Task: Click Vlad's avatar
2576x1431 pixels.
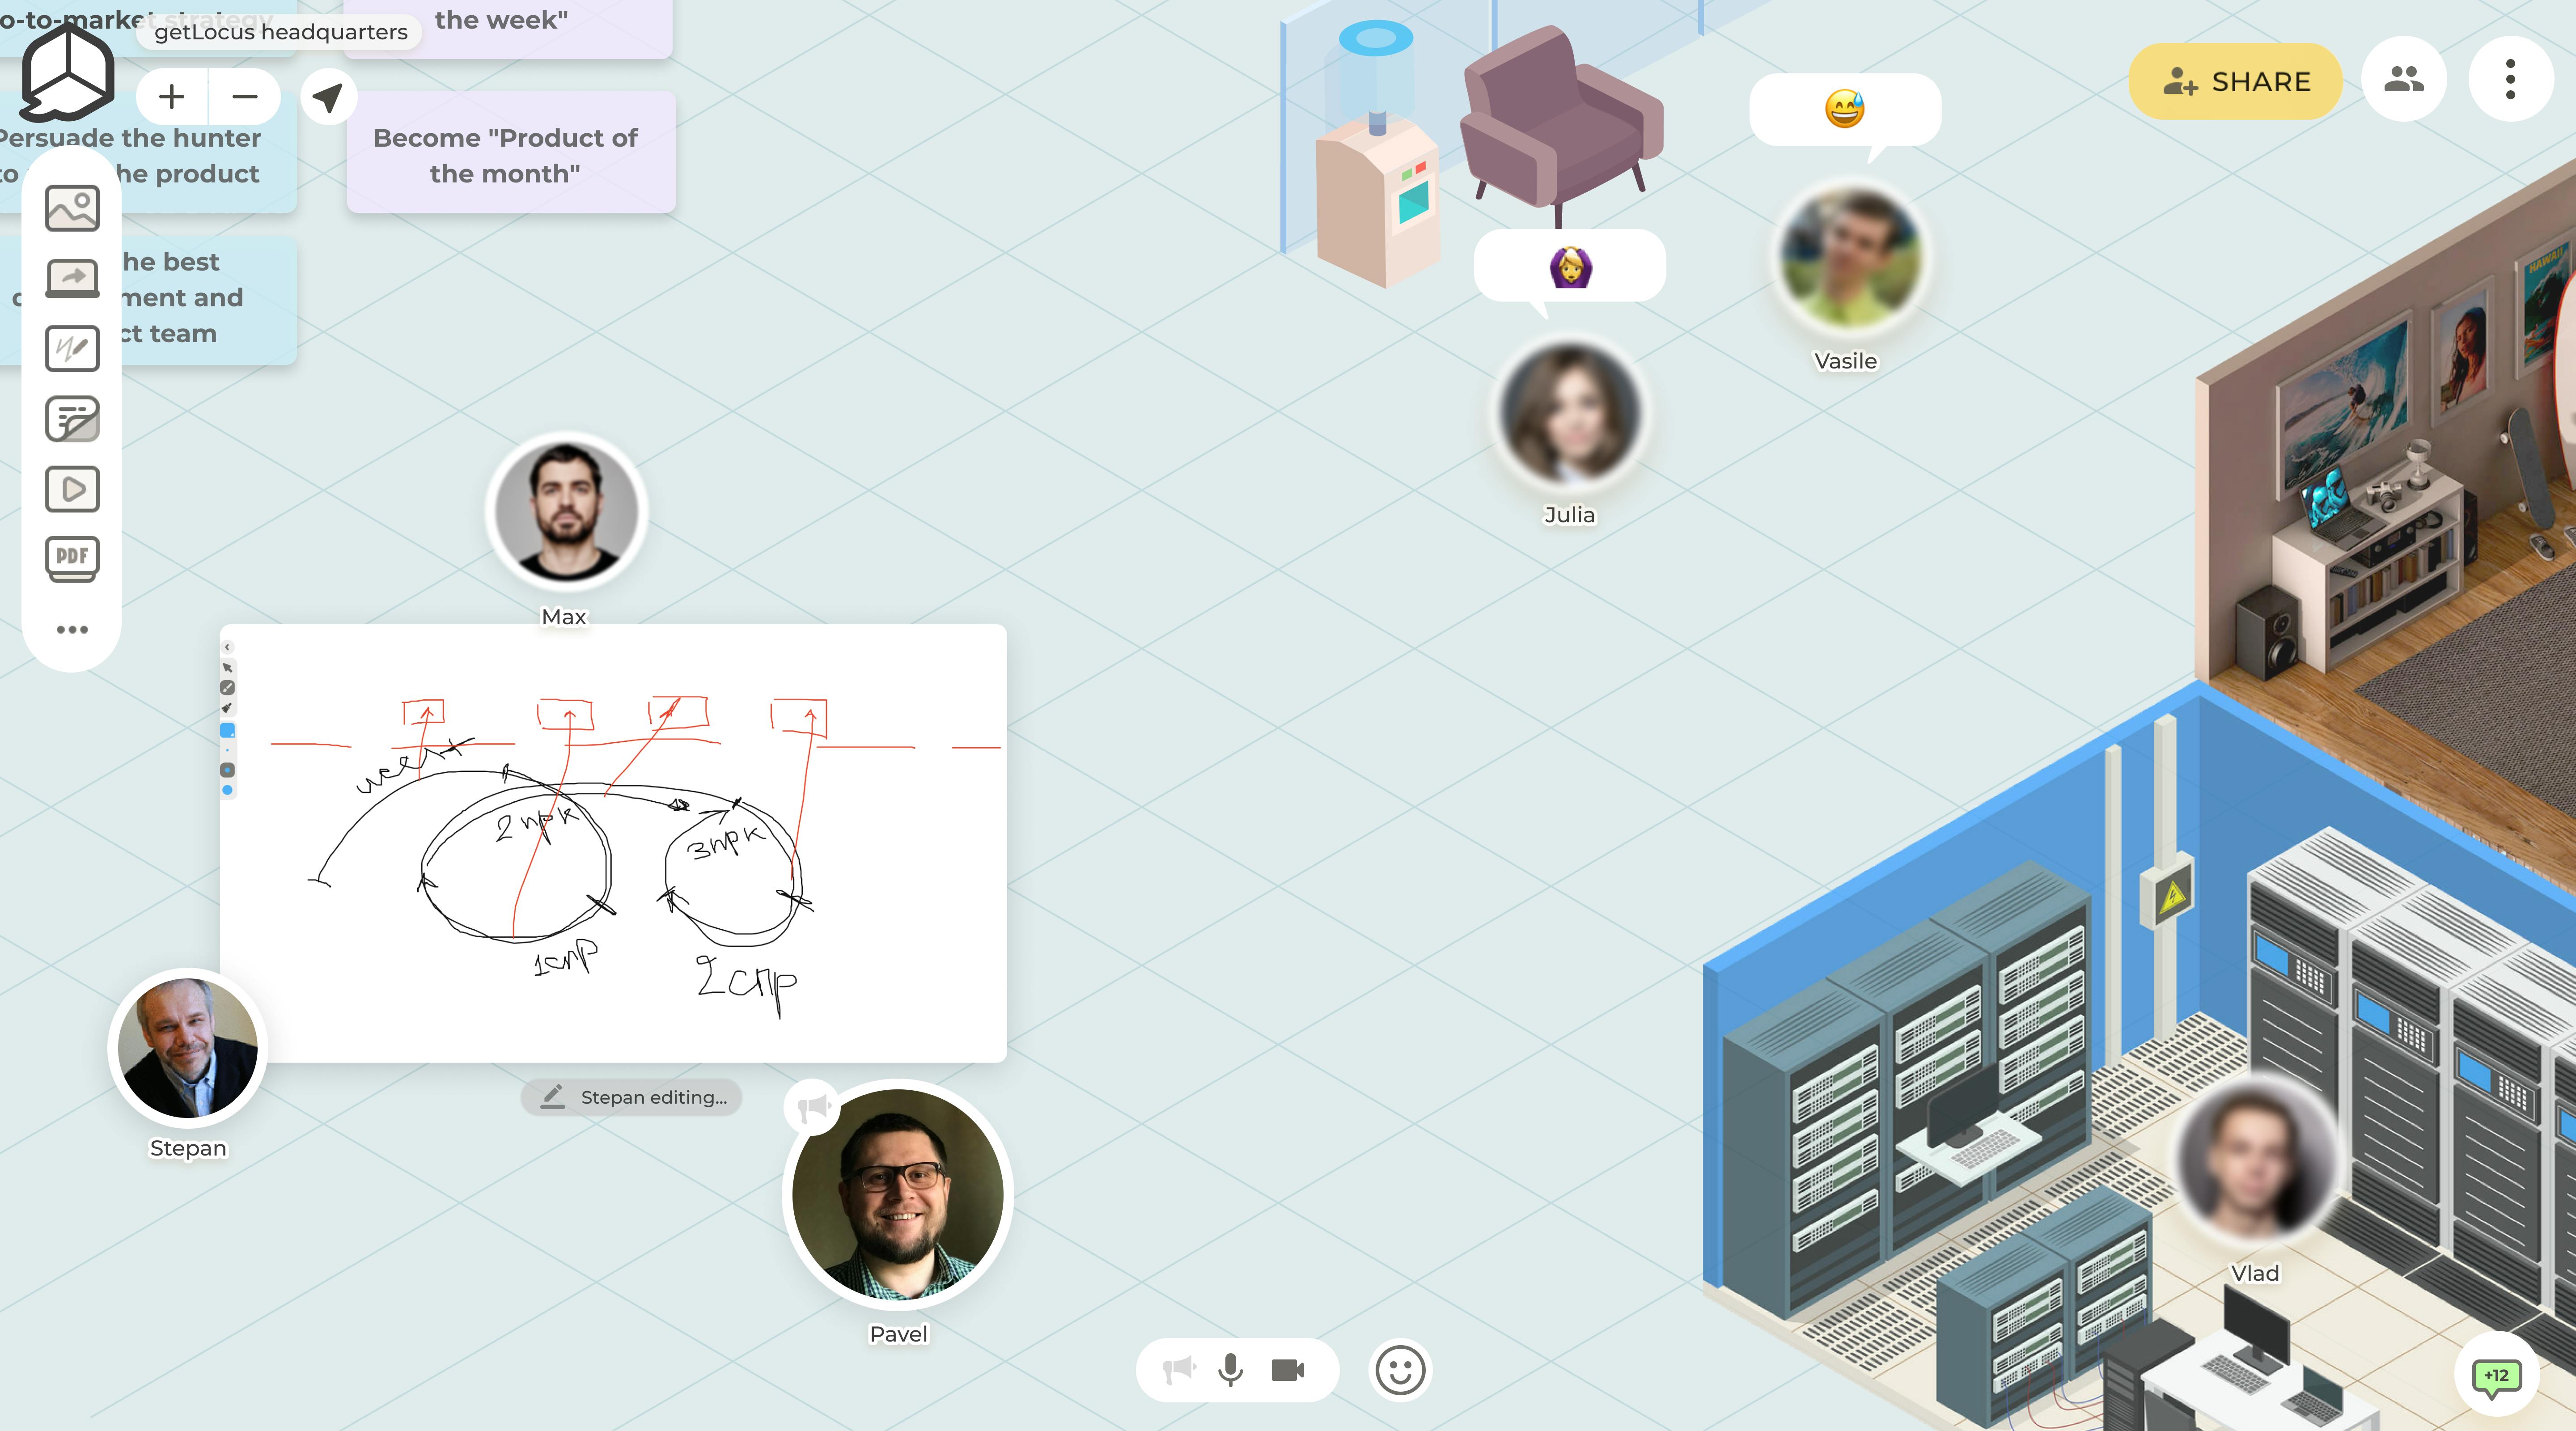Action: tap(2257, 1161)
